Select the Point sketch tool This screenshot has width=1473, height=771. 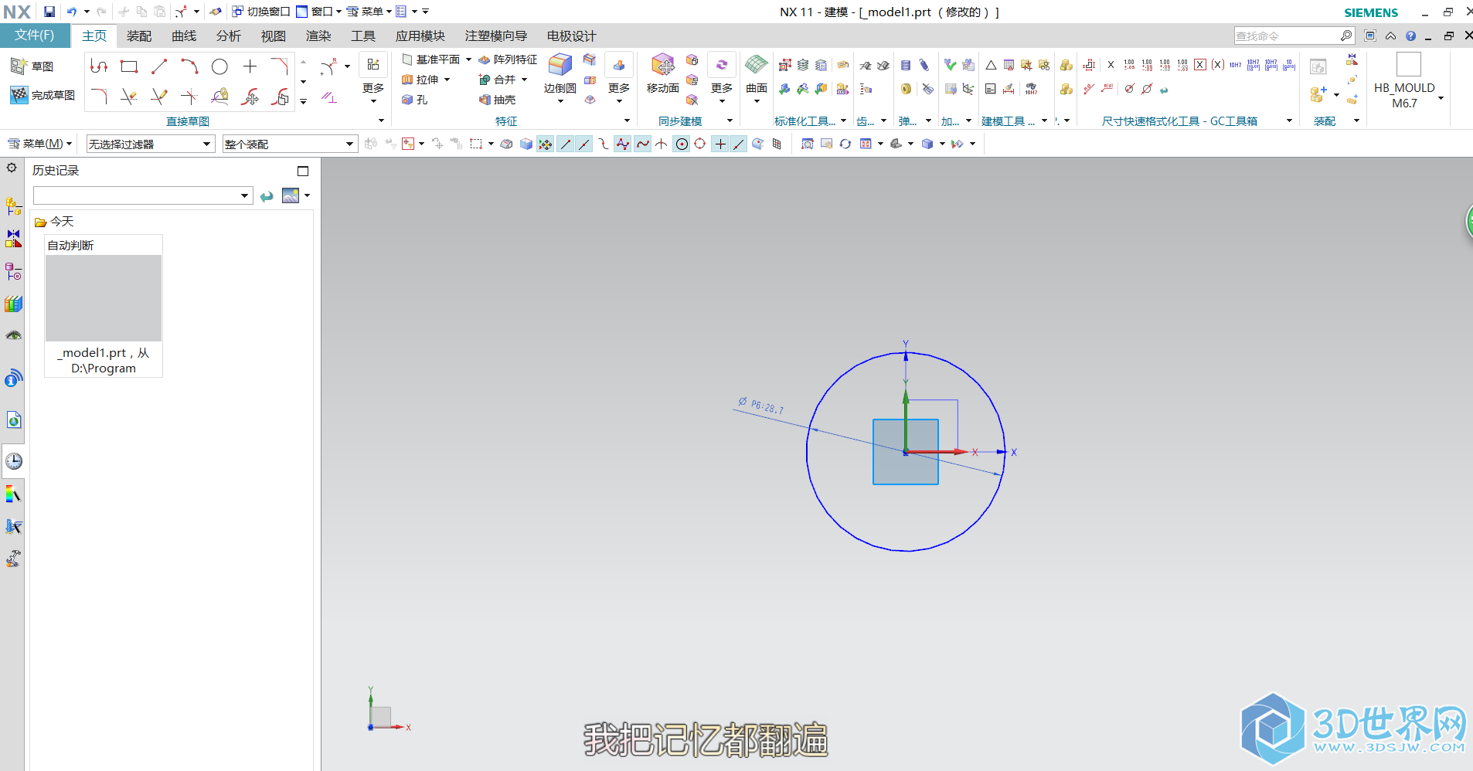tap(250, 66)
